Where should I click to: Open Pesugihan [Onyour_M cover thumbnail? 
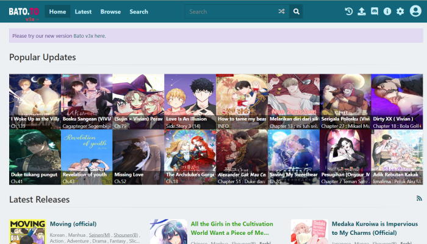pyautogui.click(x=345, y=157)
